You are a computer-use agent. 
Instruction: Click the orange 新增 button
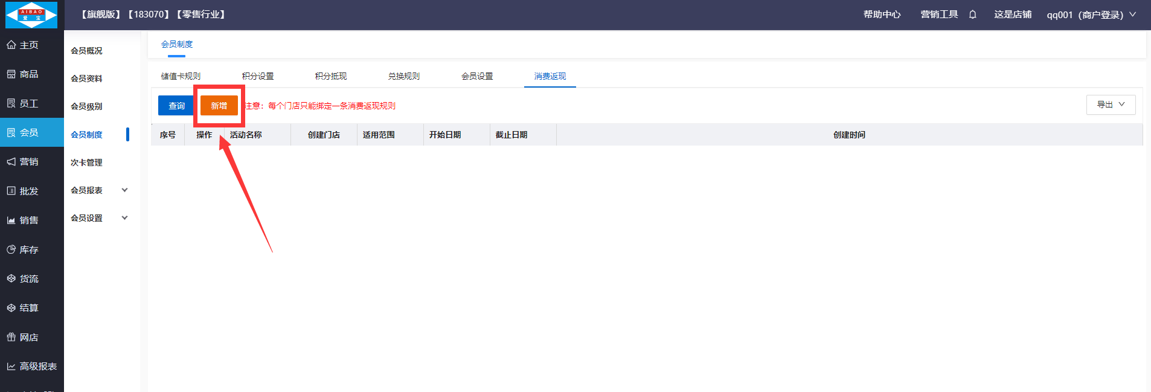[219, 106]
